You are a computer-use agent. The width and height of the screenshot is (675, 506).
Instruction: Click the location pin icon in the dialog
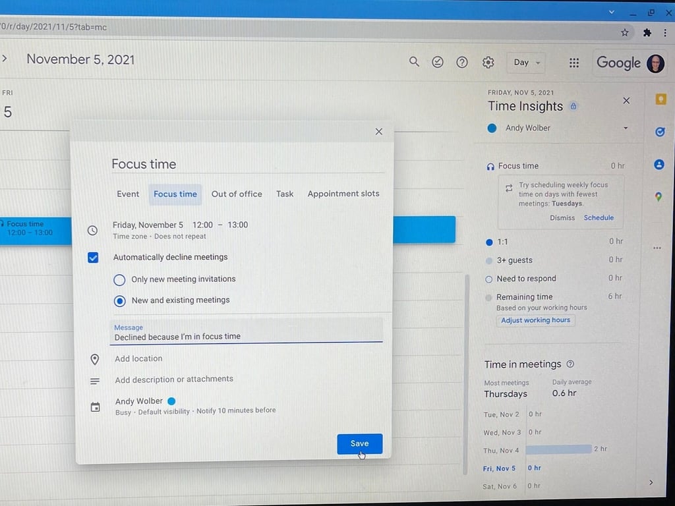(95, 359)
